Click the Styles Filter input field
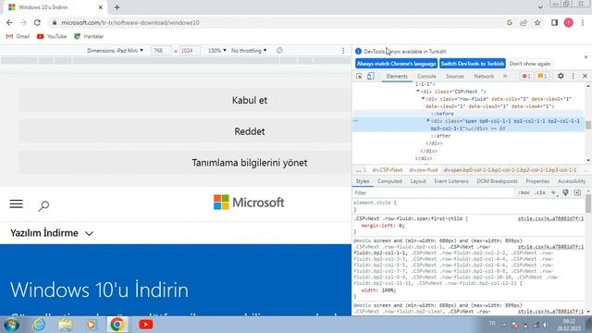Image resolution: width=592 pixels, height=333 pixels. tap(433, 193)
